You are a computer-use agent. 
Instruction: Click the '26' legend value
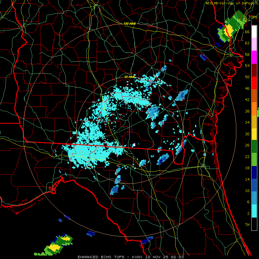(247, 145)
